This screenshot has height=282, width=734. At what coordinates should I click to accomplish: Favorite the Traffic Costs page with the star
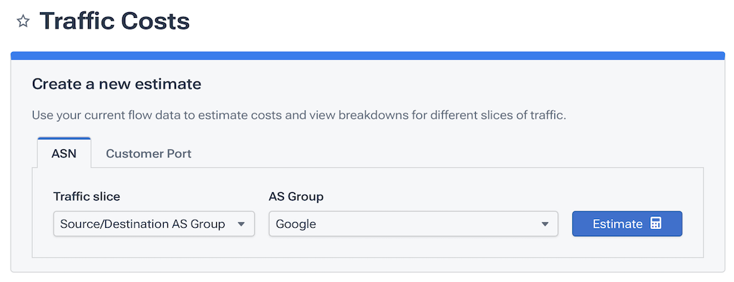[23, 21]
